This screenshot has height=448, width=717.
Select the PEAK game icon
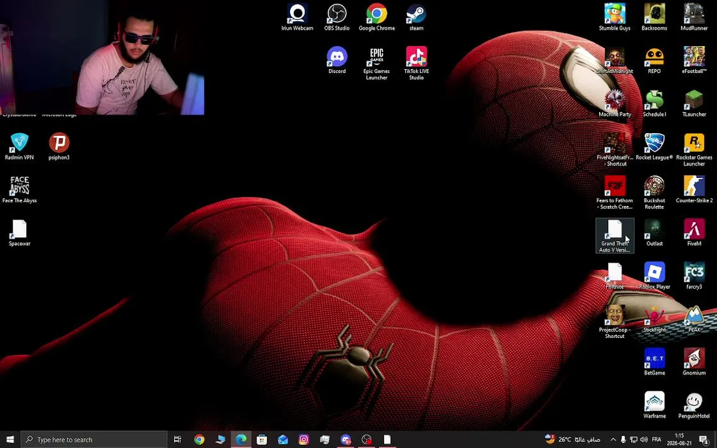(x=694, y=318)
